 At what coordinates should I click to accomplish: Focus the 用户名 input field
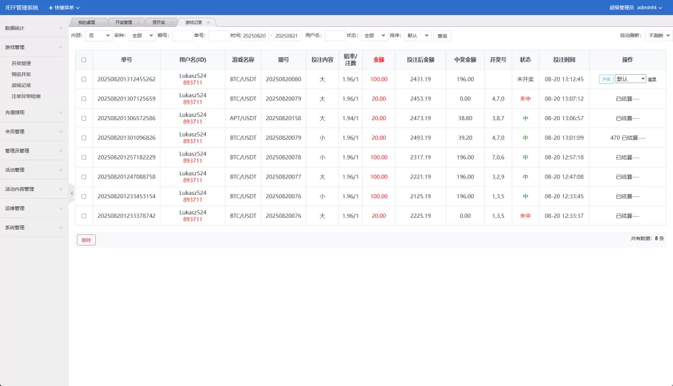[x=335, y=35]
